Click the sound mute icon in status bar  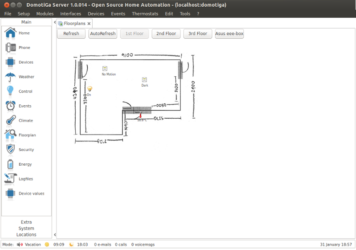coord(20,245)
